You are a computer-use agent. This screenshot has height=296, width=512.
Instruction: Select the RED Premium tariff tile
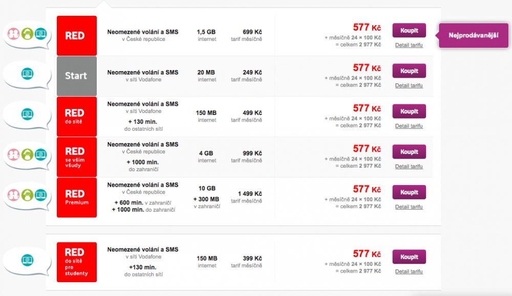76,197
